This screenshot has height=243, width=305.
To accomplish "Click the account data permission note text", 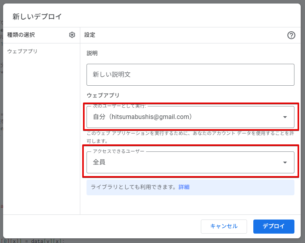I will (x=190, y=137).
